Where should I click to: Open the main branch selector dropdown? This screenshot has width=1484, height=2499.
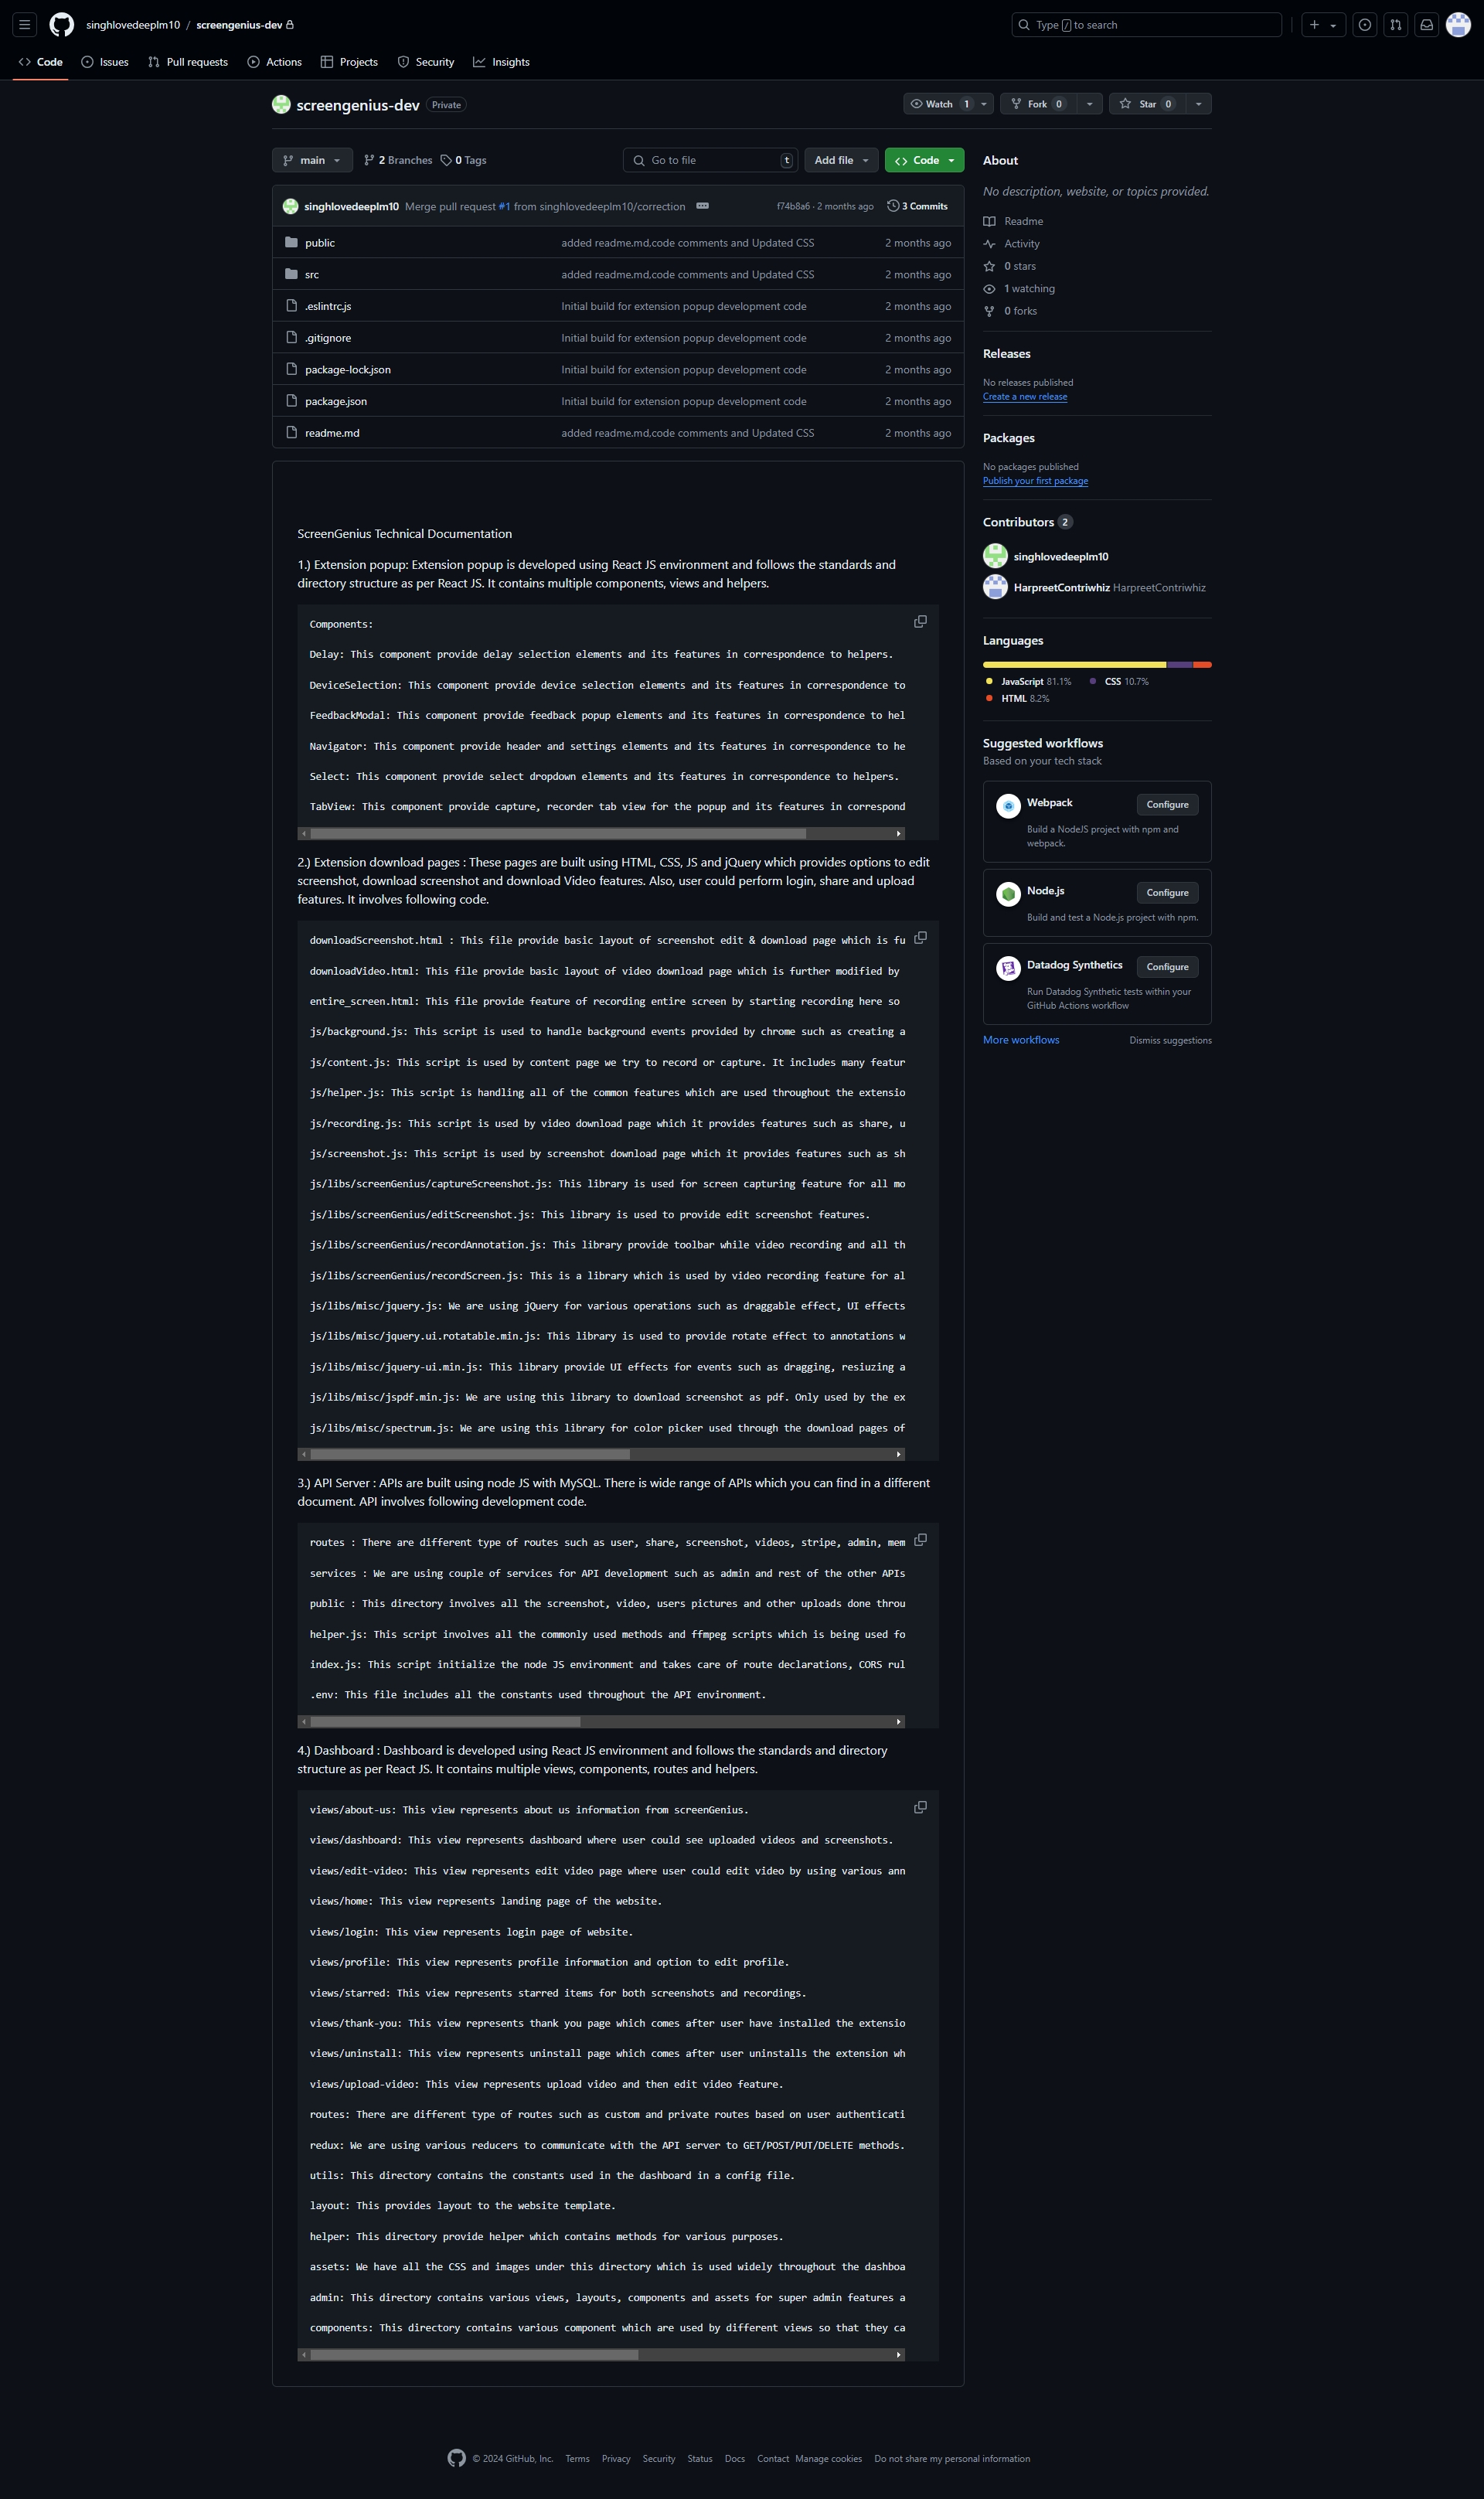[312, 160]
